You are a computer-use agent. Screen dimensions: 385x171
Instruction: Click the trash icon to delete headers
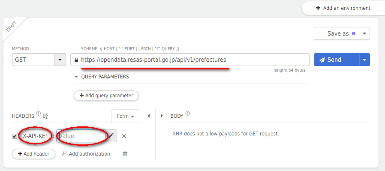coord(125,154)
